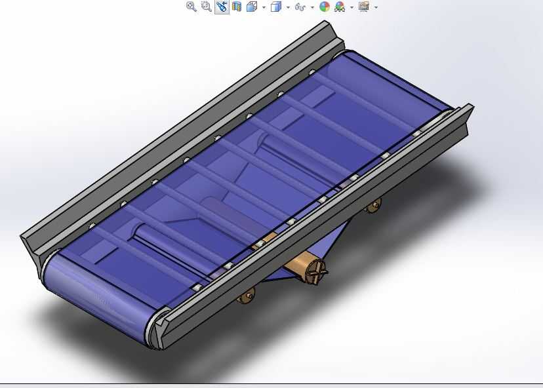Image resolution: width=543 pixels, height=388 pixels.
Task: Select the Display Style cube icon
Action: pyautogui.click(x=276, y=7)
